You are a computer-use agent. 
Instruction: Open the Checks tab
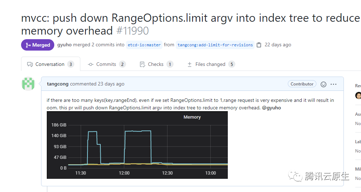[x=156, y=64]
